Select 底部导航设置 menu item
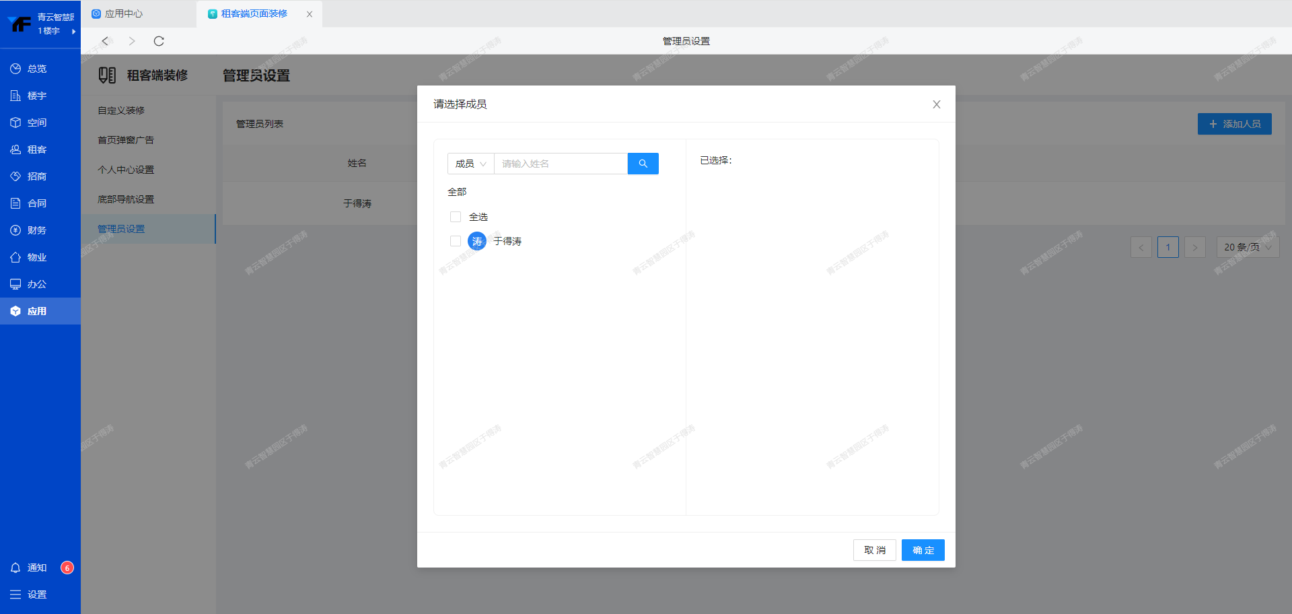This screenshot has width=1292, height=614. click(126, 199)
